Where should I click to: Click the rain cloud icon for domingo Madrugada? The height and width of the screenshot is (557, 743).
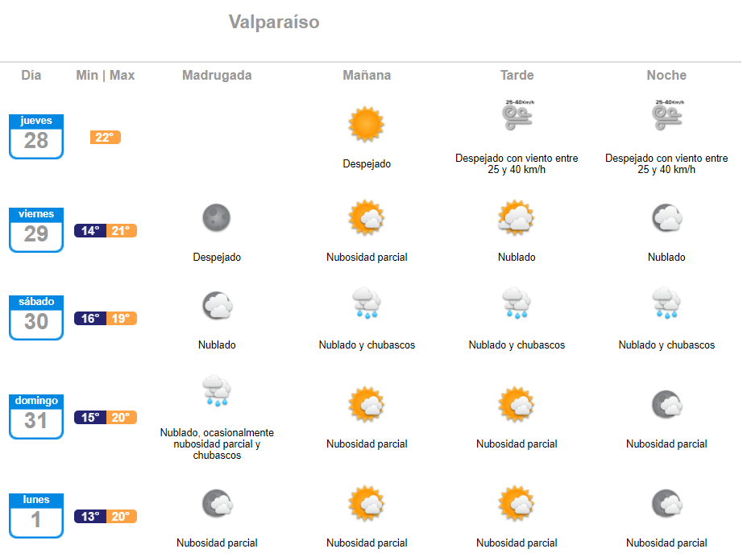[217, 390]
